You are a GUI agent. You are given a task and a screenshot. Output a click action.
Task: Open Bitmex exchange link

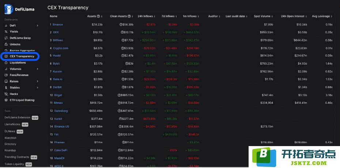click(x=58, y=103)
